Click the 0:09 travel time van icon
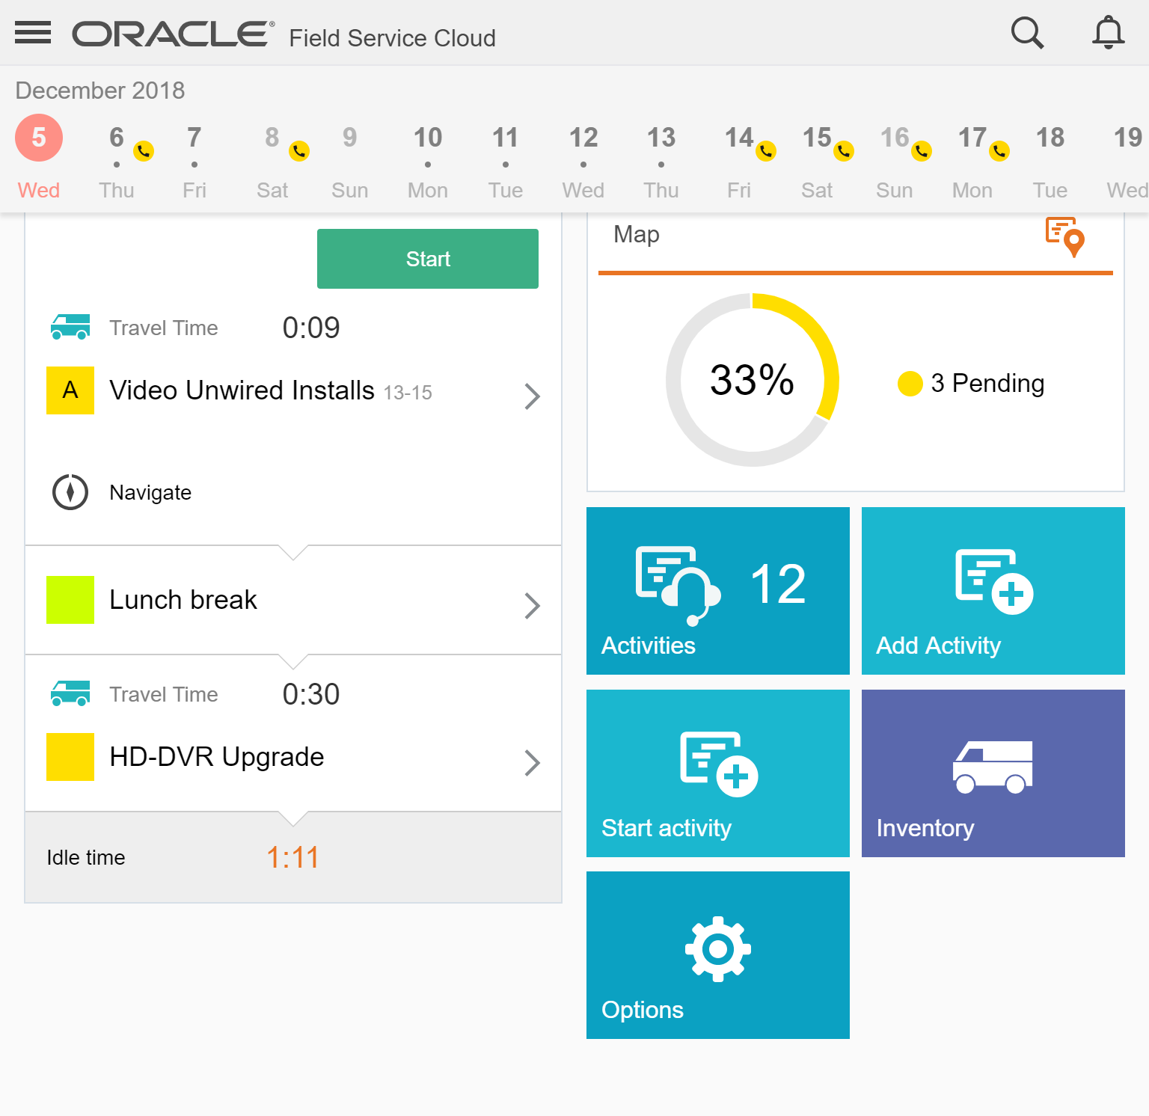This screenshot has width=1149, height=1116. click(70, 327)
